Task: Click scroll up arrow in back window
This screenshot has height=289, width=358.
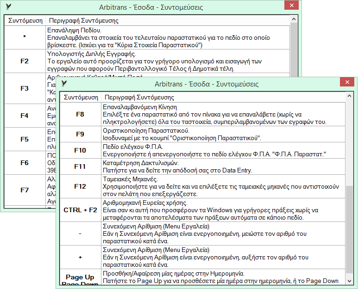Action: click(x=294, y=19)
